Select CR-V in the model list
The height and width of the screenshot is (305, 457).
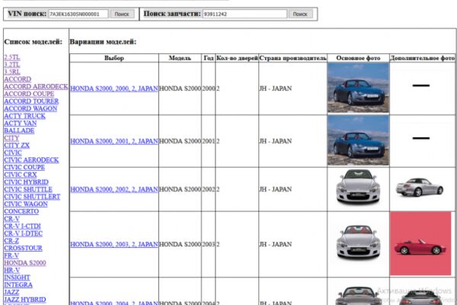click(x=12, y=219)
